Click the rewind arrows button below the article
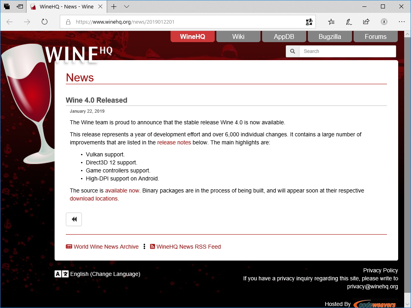The width and height of the screenshot is (411, 308). (x=74, y=219)
